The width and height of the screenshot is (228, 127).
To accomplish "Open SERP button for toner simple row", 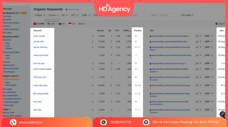I will (209, 36).
